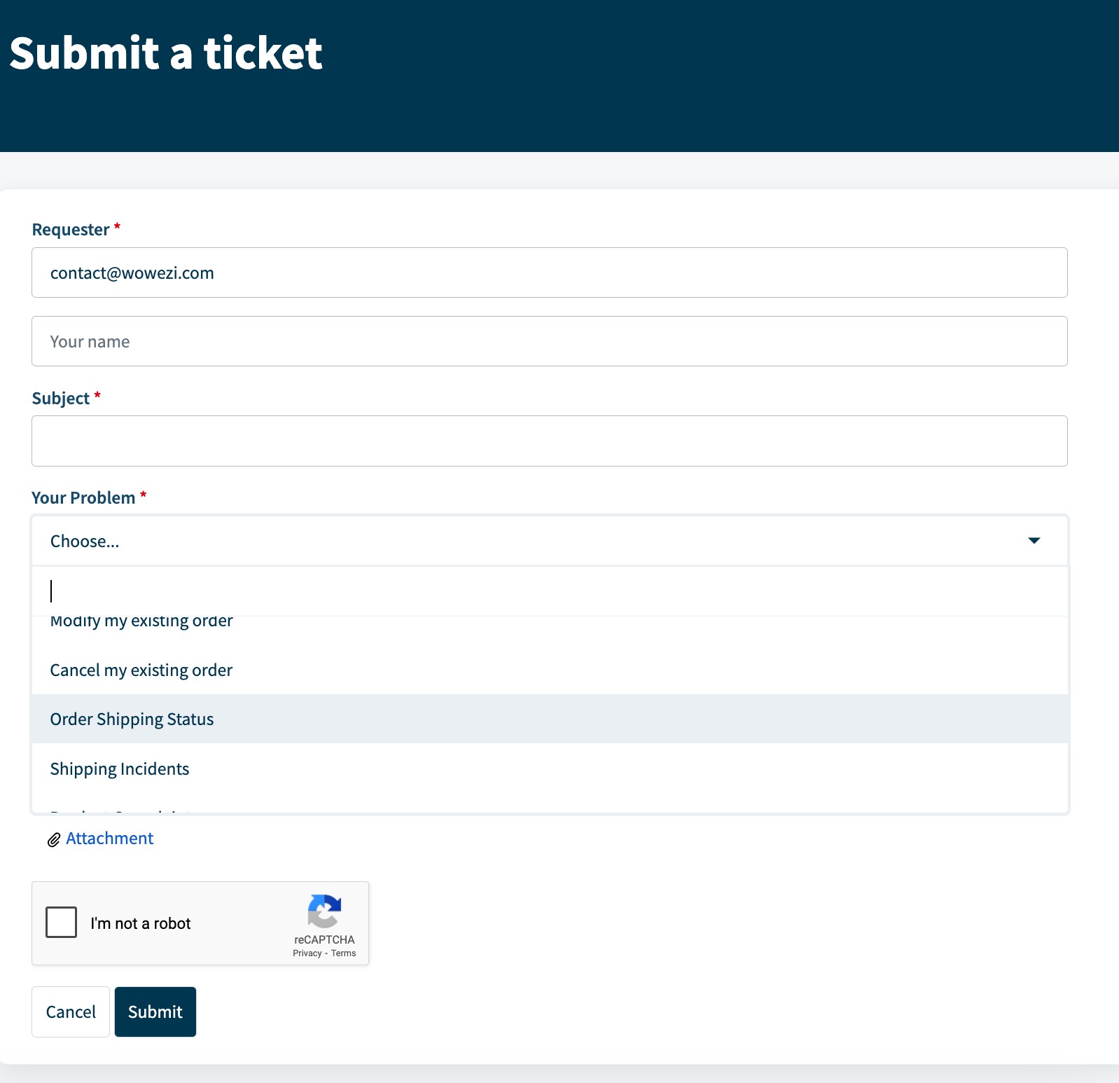Open the Attachment link

click(109, 839)
